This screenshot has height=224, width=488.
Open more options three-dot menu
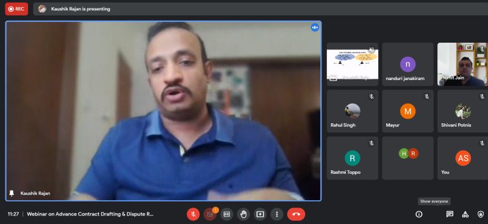(277, 214)
